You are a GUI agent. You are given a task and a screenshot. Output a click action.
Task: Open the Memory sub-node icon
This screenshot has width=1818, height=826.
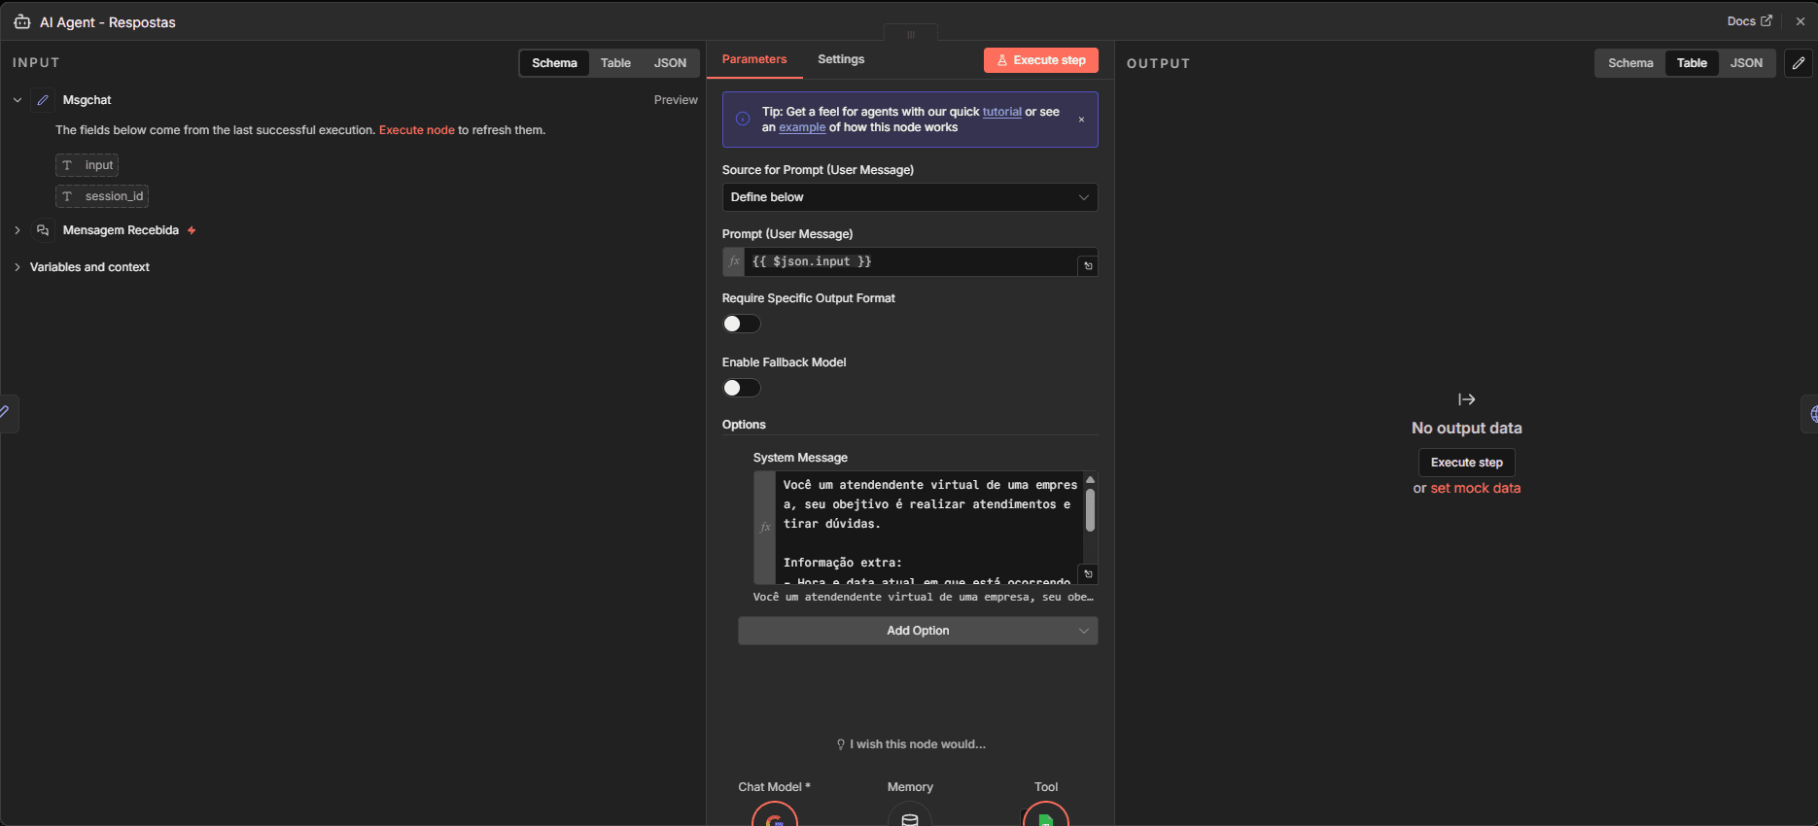pyautogui.click(x=910, y=816)
